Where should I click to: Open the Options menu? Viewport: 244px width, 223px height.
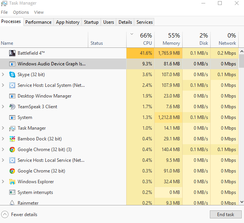[21, 12]
